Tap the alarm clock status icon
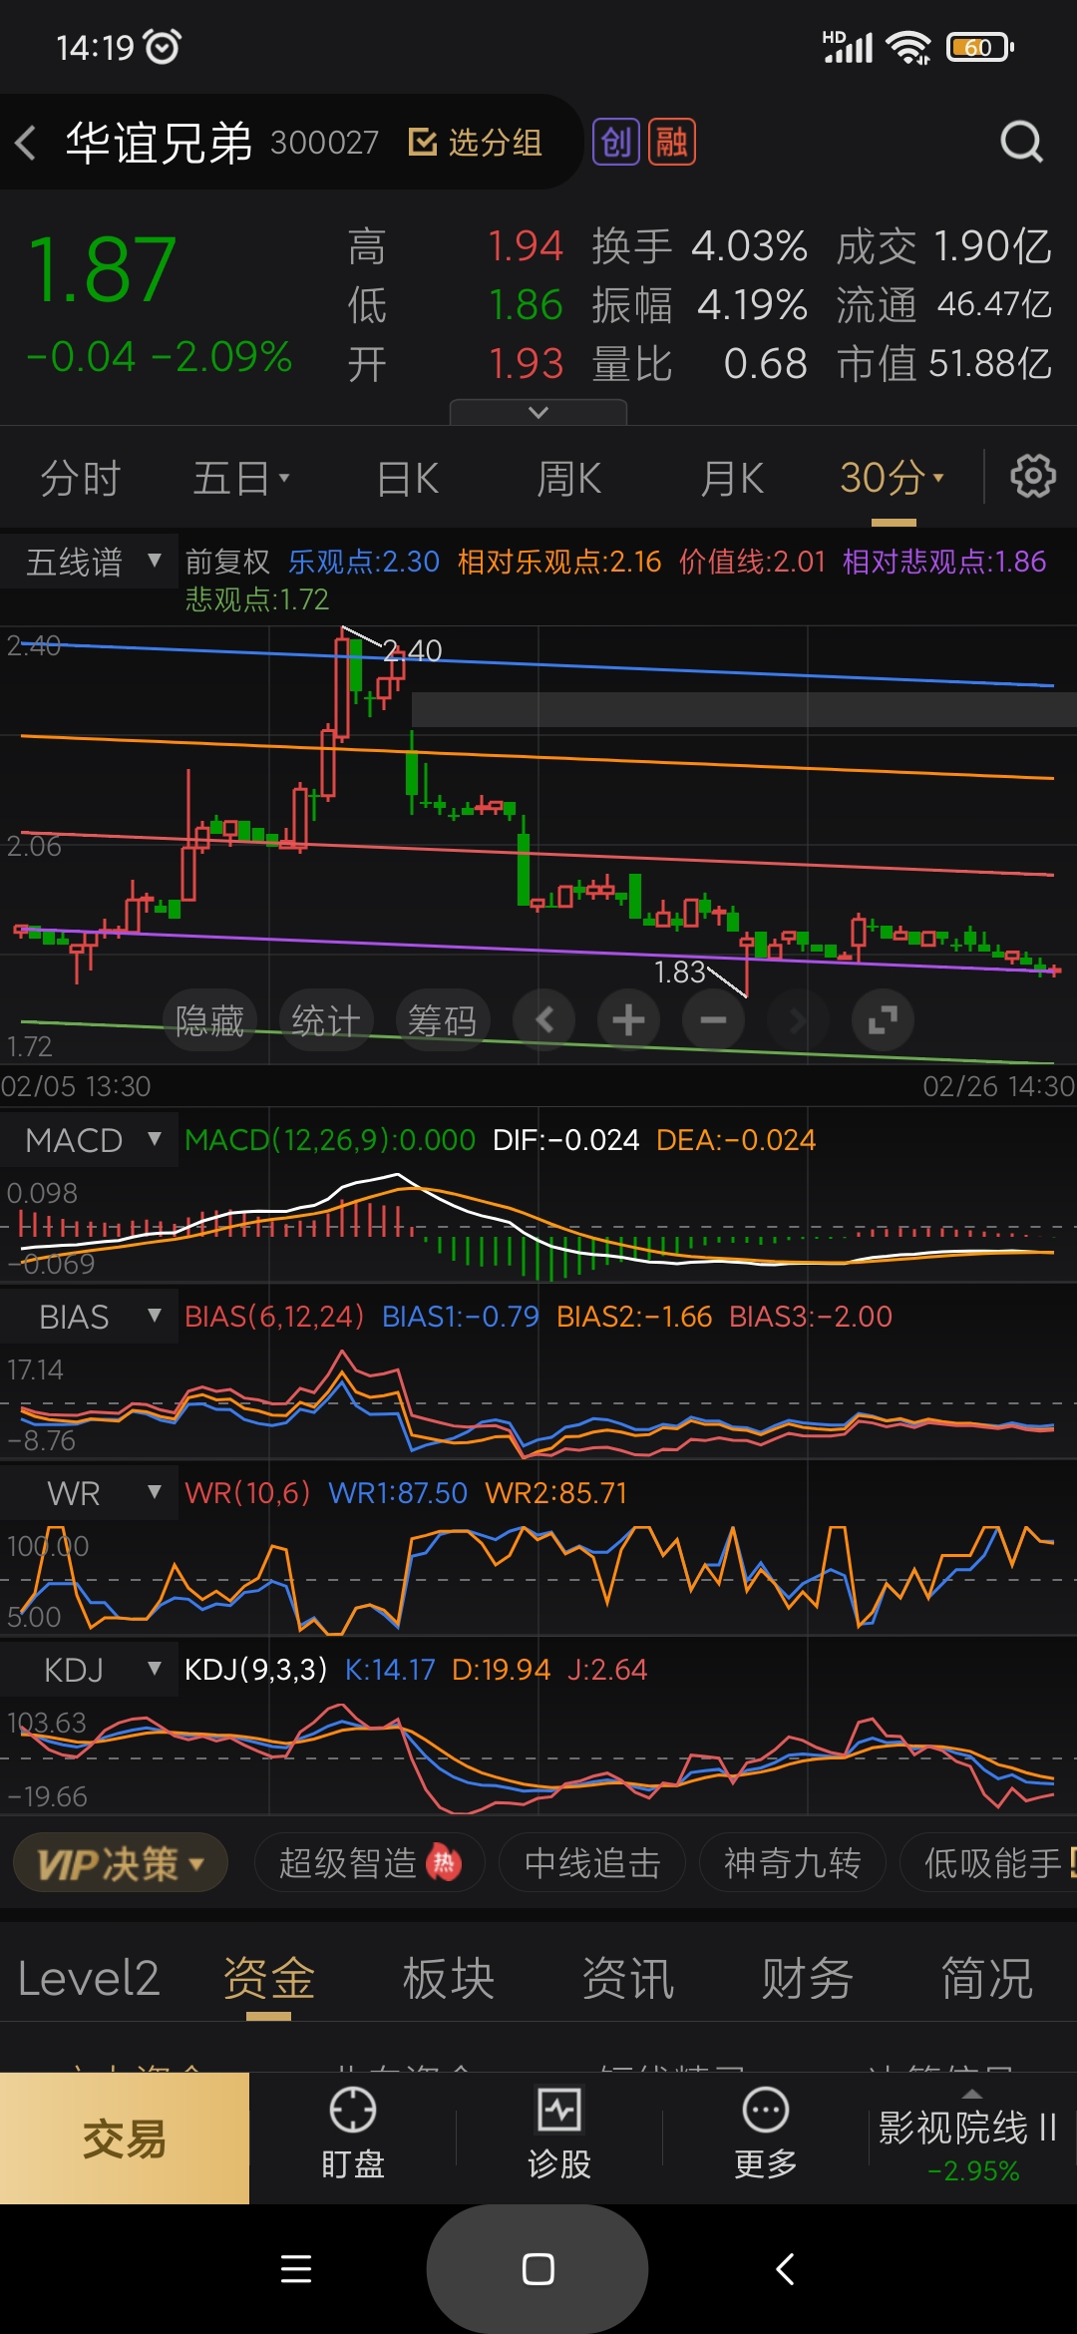 pos(162,47)
